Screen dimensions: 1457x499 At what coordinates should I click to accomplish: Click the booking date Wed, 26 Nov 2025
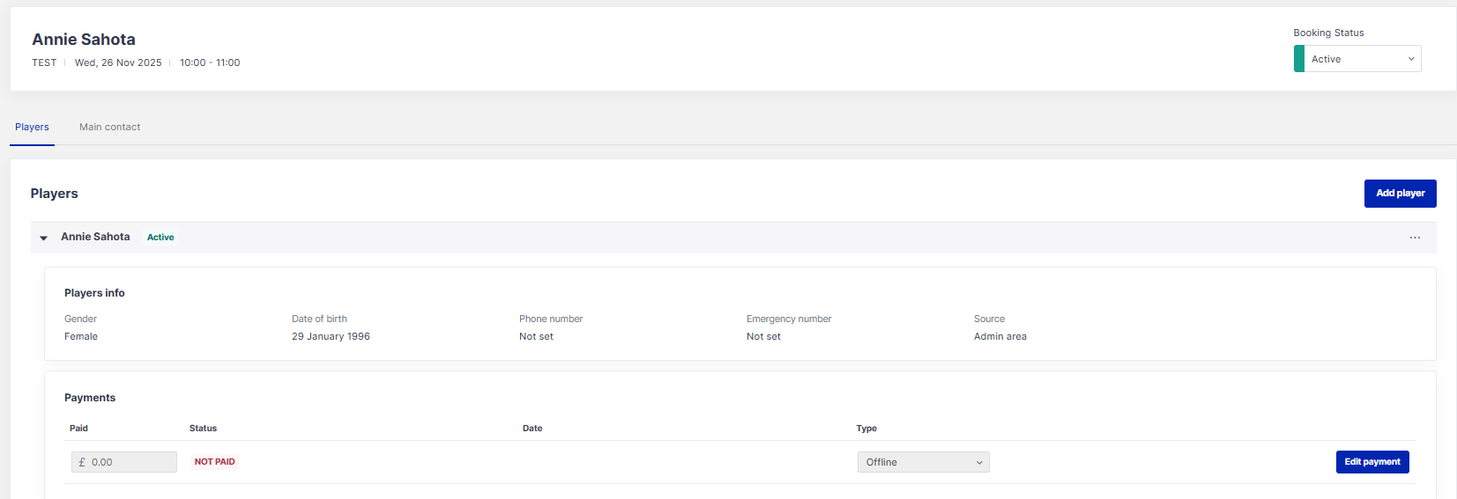click(x=118, y=62)
